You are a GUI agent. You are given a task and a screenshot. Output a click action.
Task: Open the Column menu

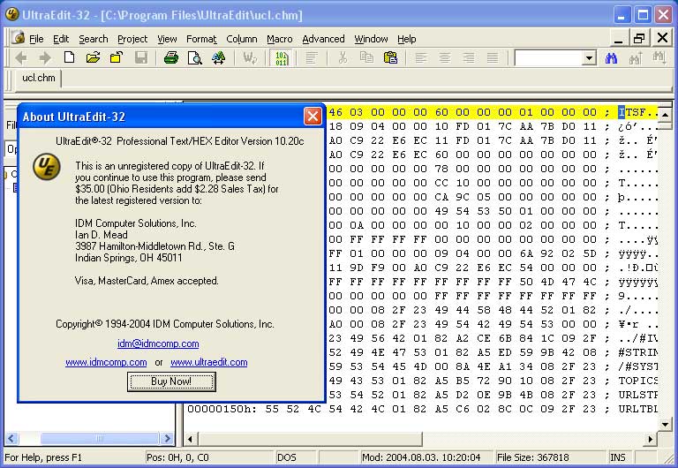(242, 39)
